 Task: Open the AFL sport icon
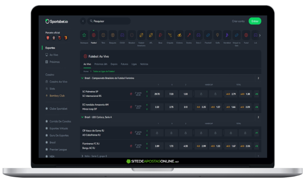coord(151,36)
